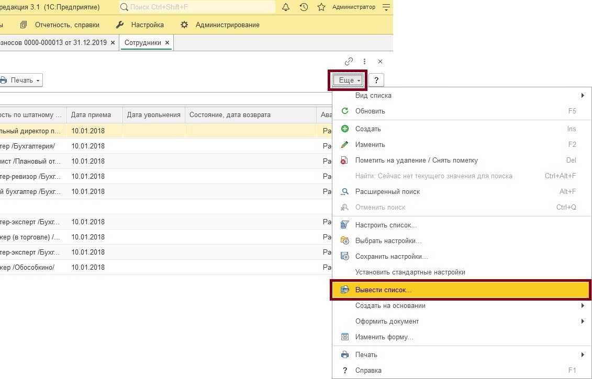Open history clock icon
This screenshot has height=379, width=592.
(x=304, y=7)
